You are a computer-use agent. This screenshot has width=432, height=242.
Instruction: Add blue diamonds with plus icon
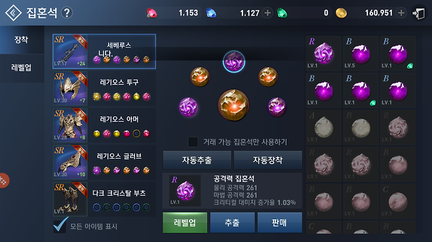pos(267,13)
